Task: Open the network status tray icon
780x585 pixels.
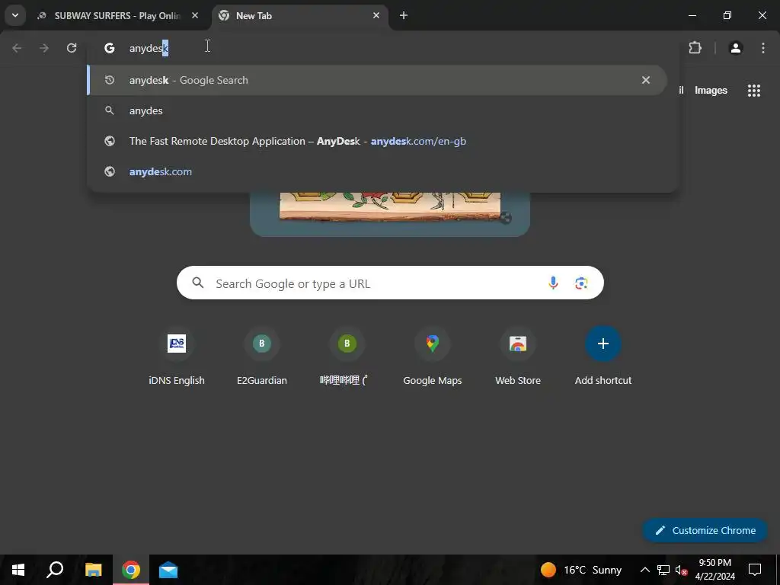Action: coord(663,570)
